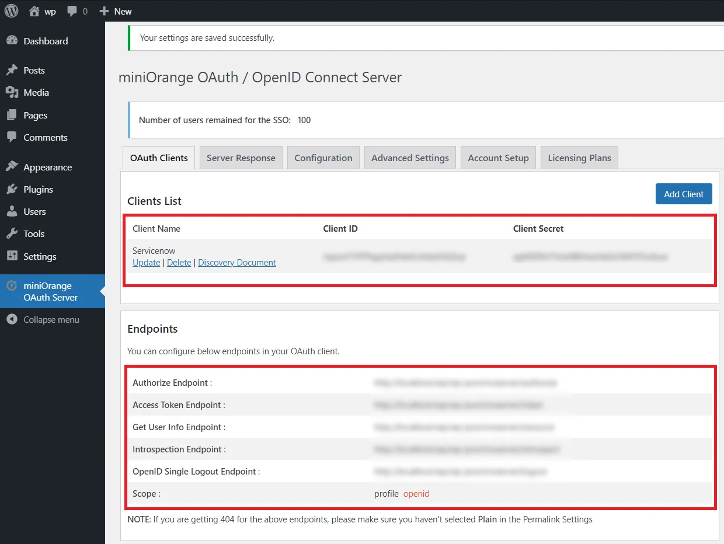The height and width of the screenshot is (544, 724).
Task: Click the Users person icon
Action: (x=12, y=211)
